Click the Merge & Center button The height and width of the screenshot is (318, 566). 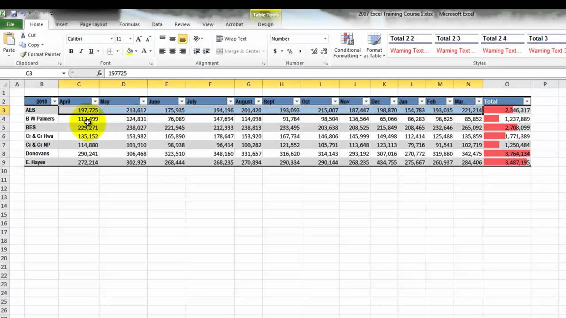238,51
